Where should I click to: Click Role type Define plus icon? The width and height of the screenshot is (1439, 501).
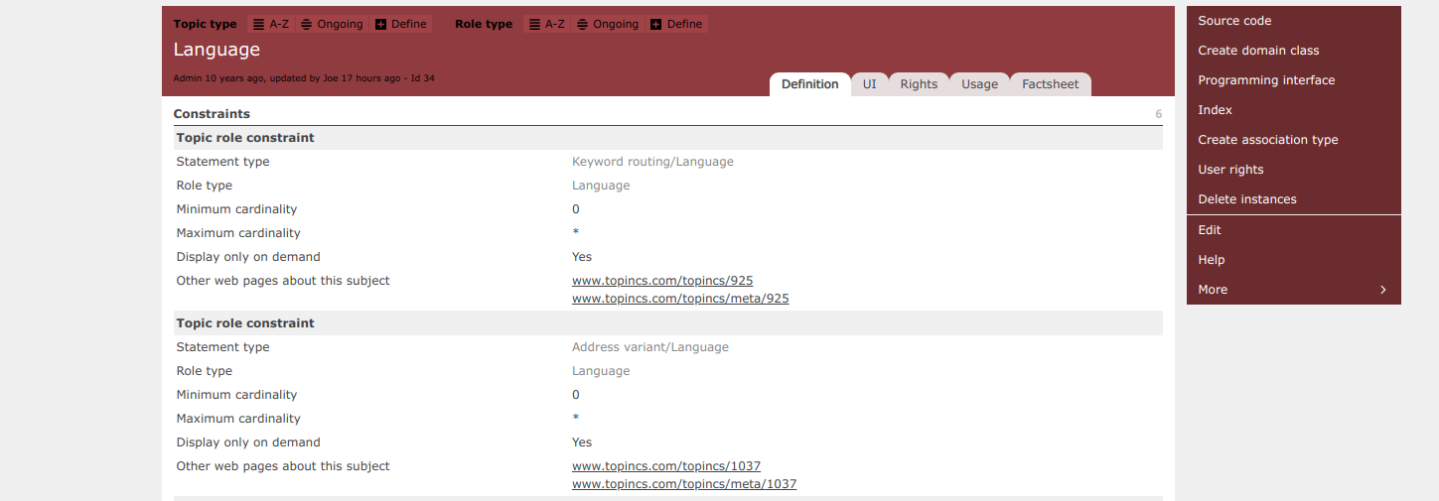click(x=656, y=24)
